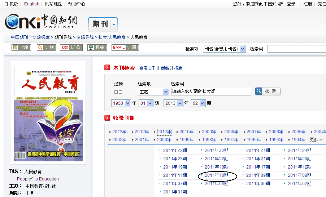Select the 1994年 year link
Image resolution: width=326 pixels, height=197 pixels.
(298, 140)
